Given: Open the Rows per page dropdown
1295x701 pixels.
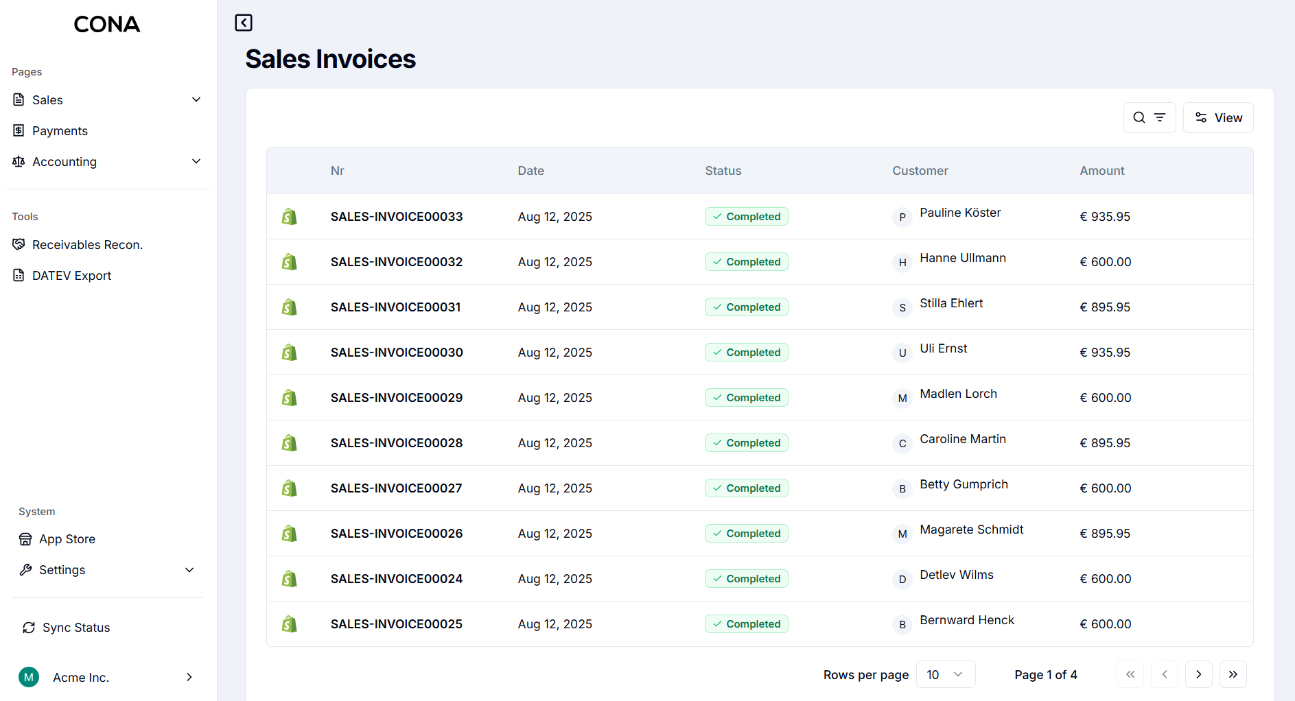Looking at the screenshot, I should [x=945, y=674].
